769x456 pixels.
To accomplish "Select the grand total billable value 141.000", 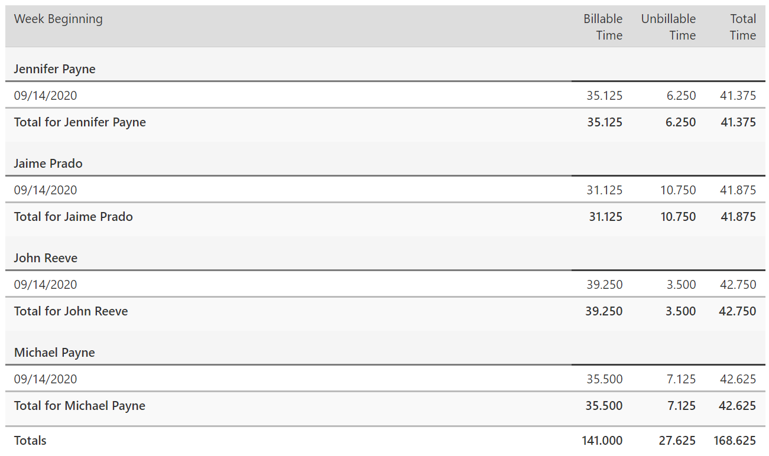I will point(602,441).
